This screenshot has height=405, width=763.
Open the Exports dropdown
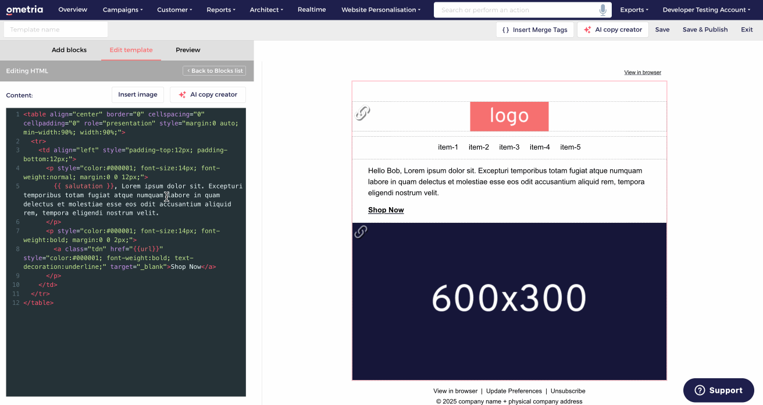pyautogui.click(x=634, y=10)
